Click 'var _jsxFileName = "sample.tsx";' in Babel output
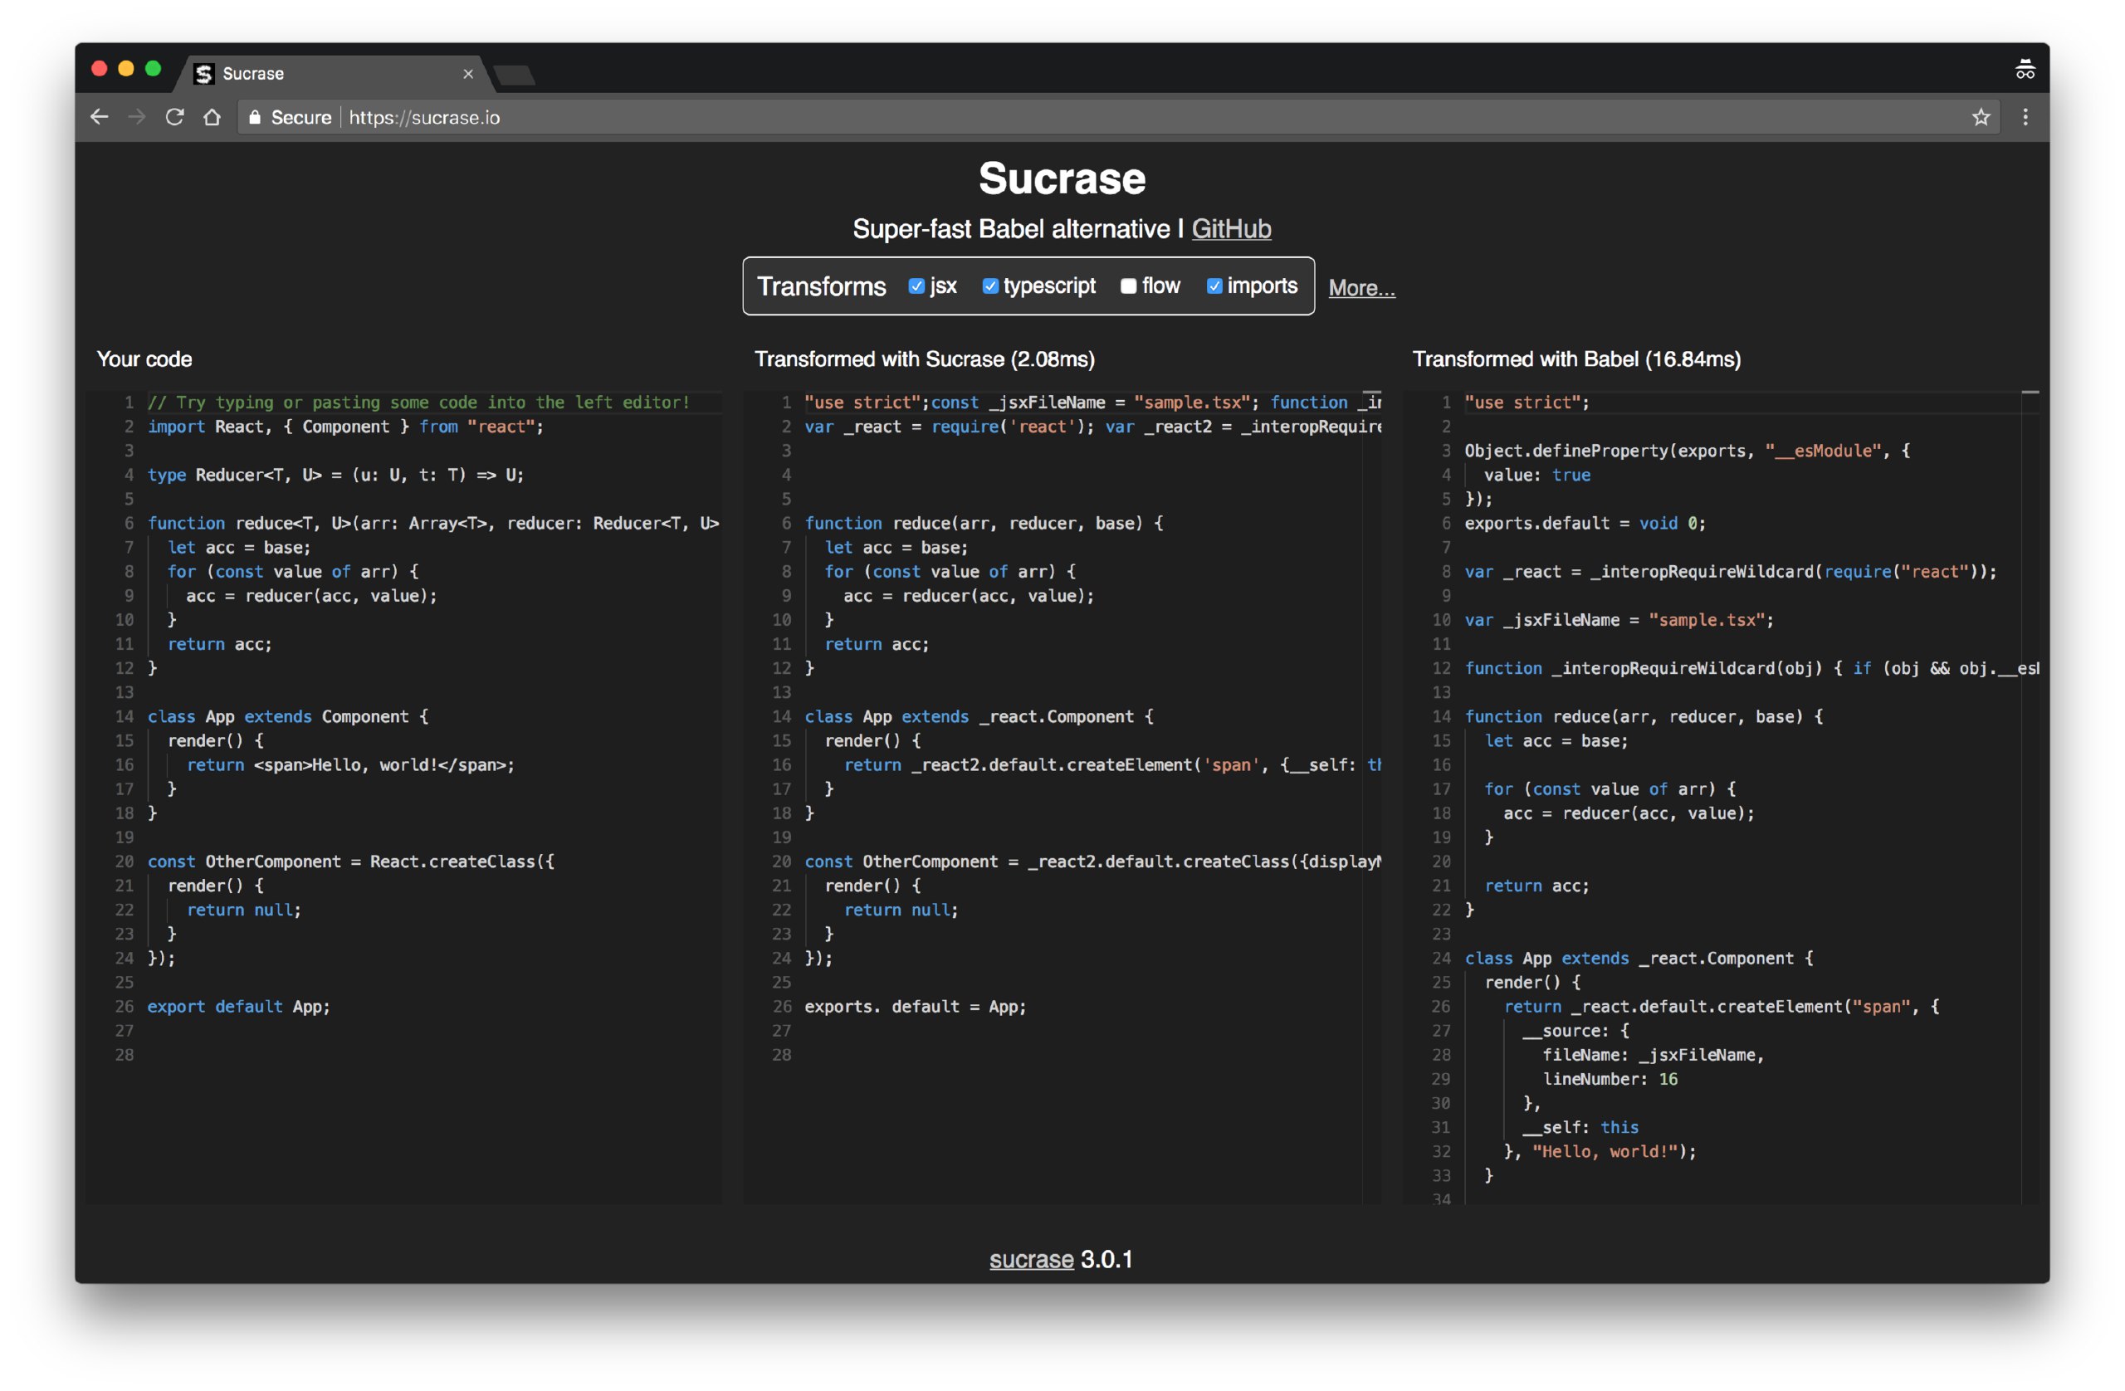The width and height of the screenshot is (2125, 1391). tap(1619, 620)
